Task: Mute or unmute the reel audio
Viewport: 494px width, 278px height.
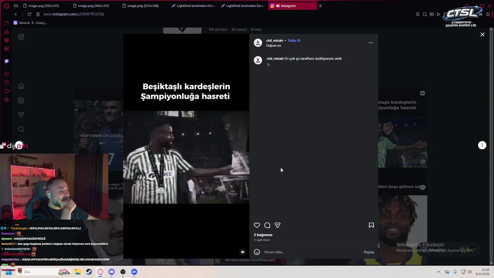Action: click(243, 252)
